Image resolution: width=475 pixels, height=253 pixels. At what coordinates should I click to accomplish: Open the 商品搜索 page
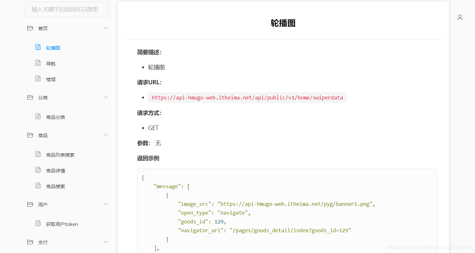(x=56, y=186)
